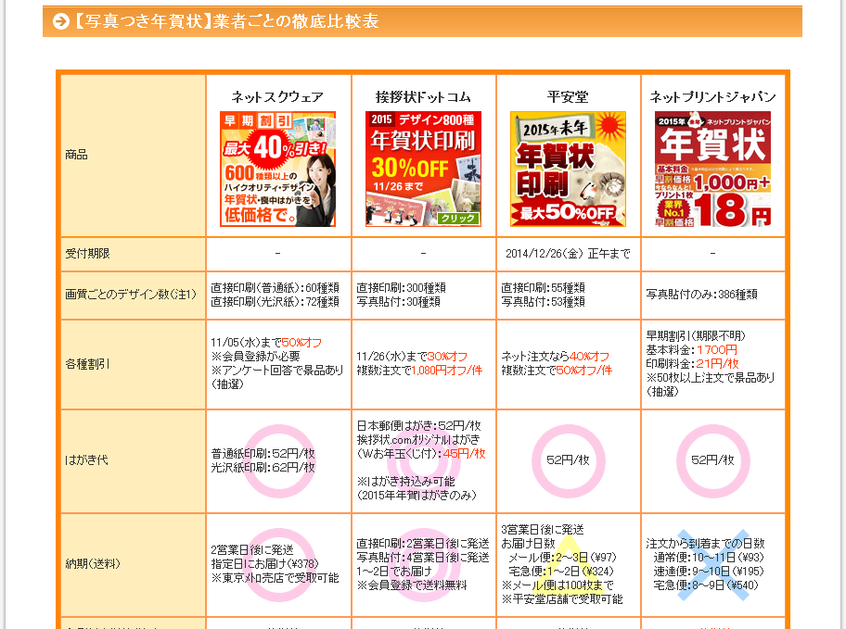This screenshot has height=629, width=846.
Task: Click the 画質ごとのデザイン数(注1) row label
Action: pos(131,295)
